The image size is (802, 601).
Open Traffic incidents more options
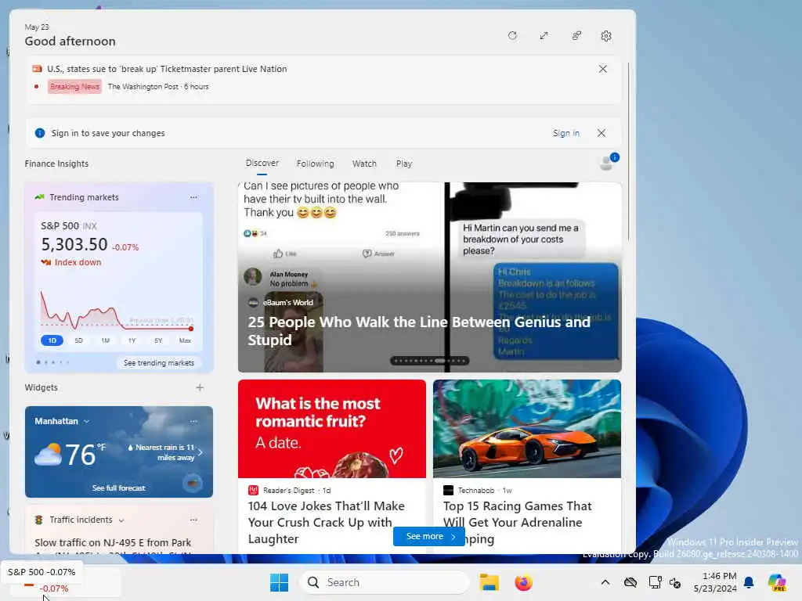193,520
